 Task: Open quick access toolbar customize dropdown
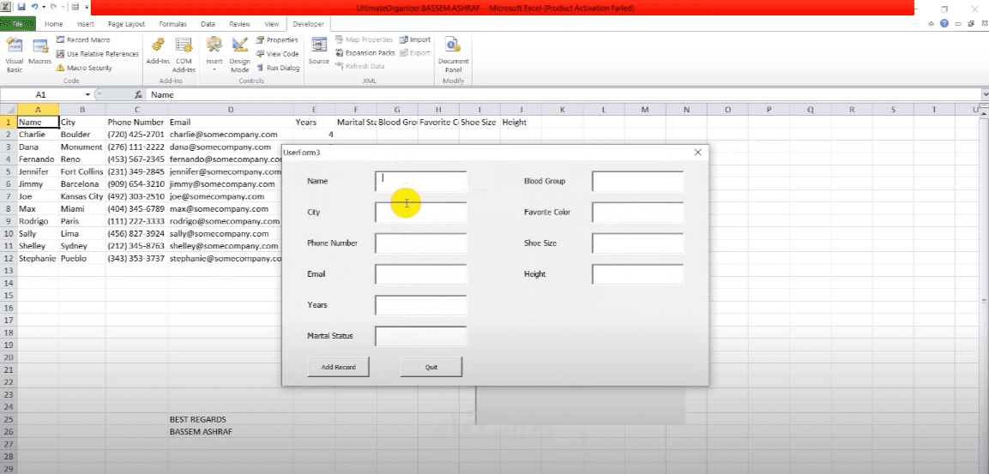pos(87,7)
